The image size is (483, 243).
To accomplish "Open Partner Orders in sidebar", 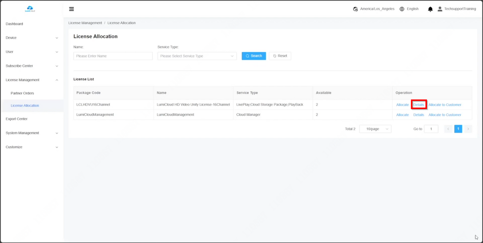I will click(22, 93).
